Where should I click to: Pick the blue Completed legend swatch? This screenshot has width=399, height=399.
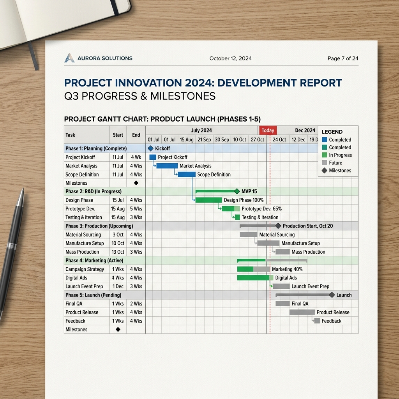pos(325,140)
